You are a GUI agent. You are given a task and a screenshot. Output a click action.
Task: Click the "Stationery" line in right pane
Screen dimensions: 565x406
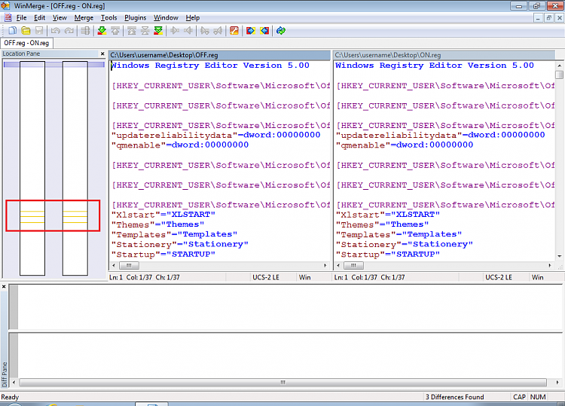click(x=405, y=244)
